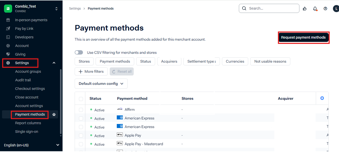Click the Stores column header

point(187,98)
